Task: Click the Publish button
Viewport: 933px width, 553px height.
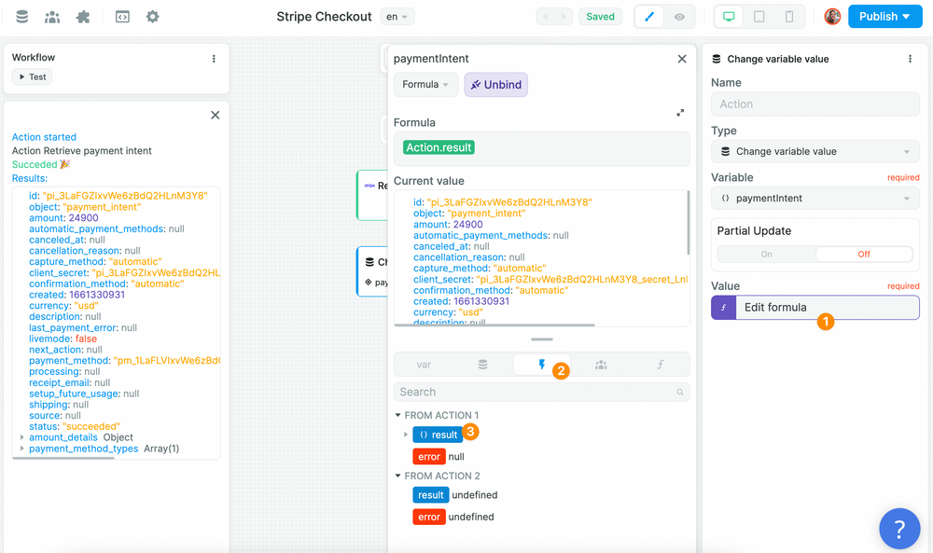Action: tap(884, 17)
